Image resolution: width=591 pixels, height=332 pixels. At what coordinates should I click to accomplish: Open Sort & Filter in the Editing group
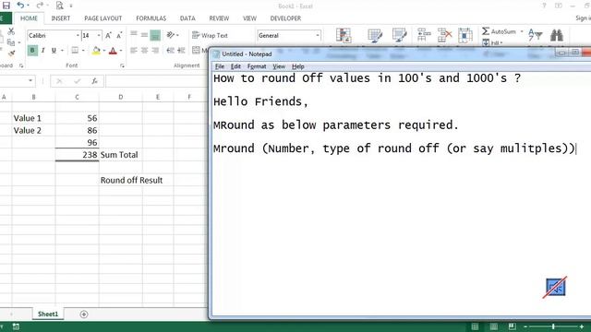tap(536, 35)
